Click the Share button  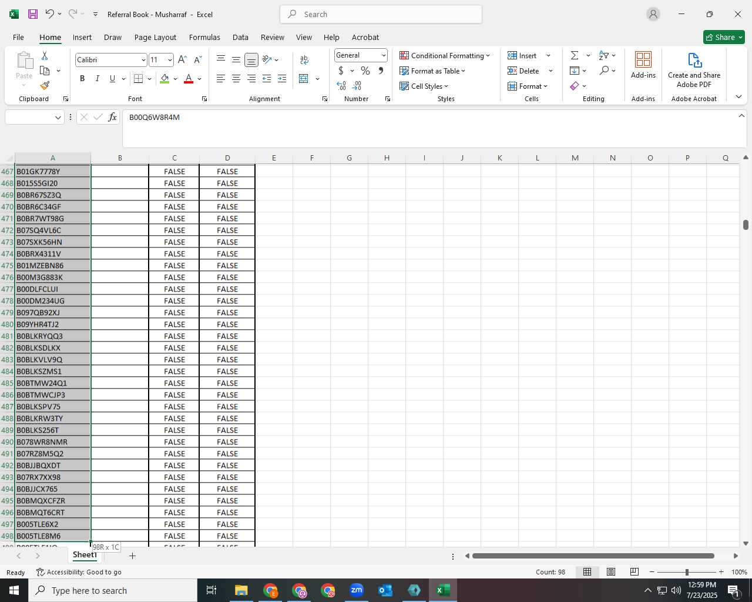(724, 37)
